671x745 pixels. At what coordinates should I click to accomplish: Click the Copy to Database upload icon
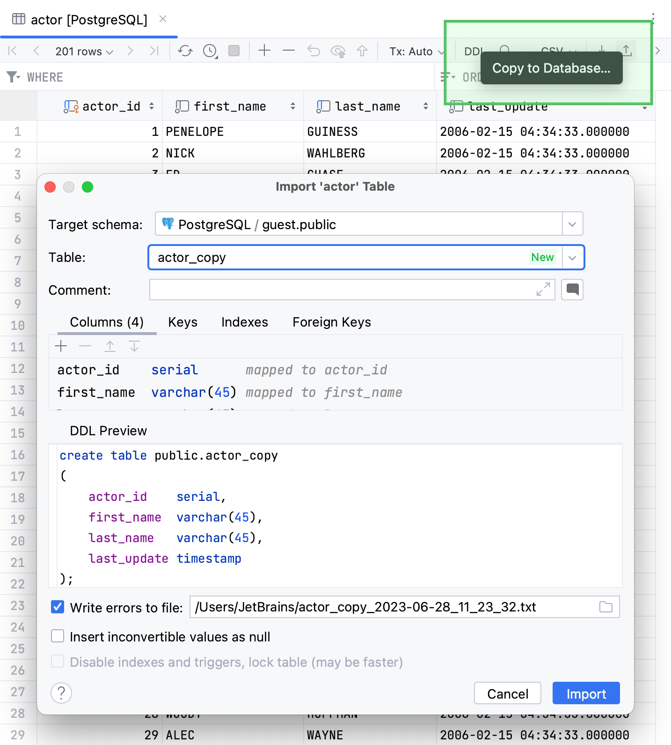[627, 50]
